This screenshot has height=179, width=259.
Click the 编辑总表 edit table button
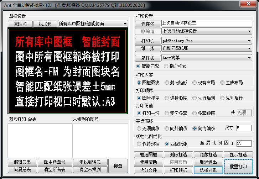(x=22, y=162)
